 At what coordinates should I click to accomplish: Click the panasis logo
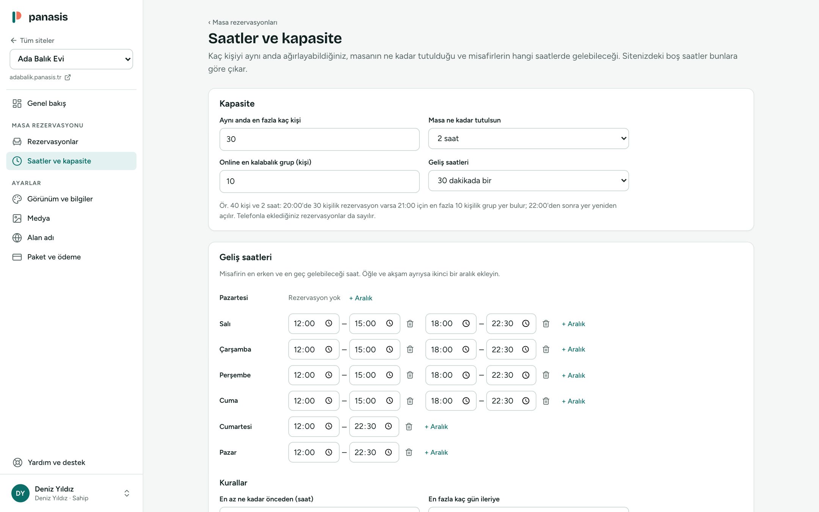40,17
